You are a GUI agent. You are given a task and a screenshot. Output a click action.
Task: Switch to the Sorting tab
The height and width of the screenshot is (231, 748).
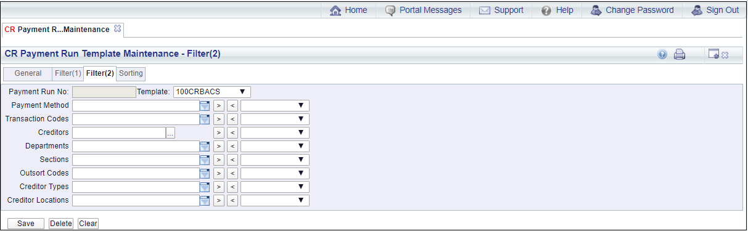(x=131, y=73)
